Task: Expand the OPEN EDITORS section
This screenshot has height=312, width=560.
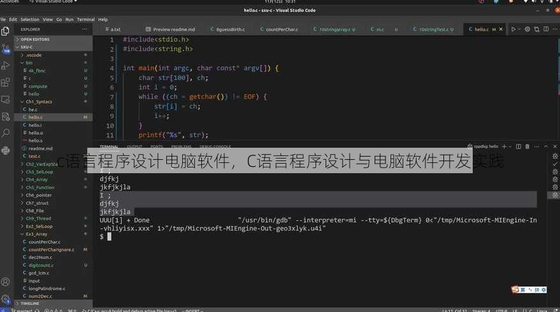Action: click(x=54, y=39)
